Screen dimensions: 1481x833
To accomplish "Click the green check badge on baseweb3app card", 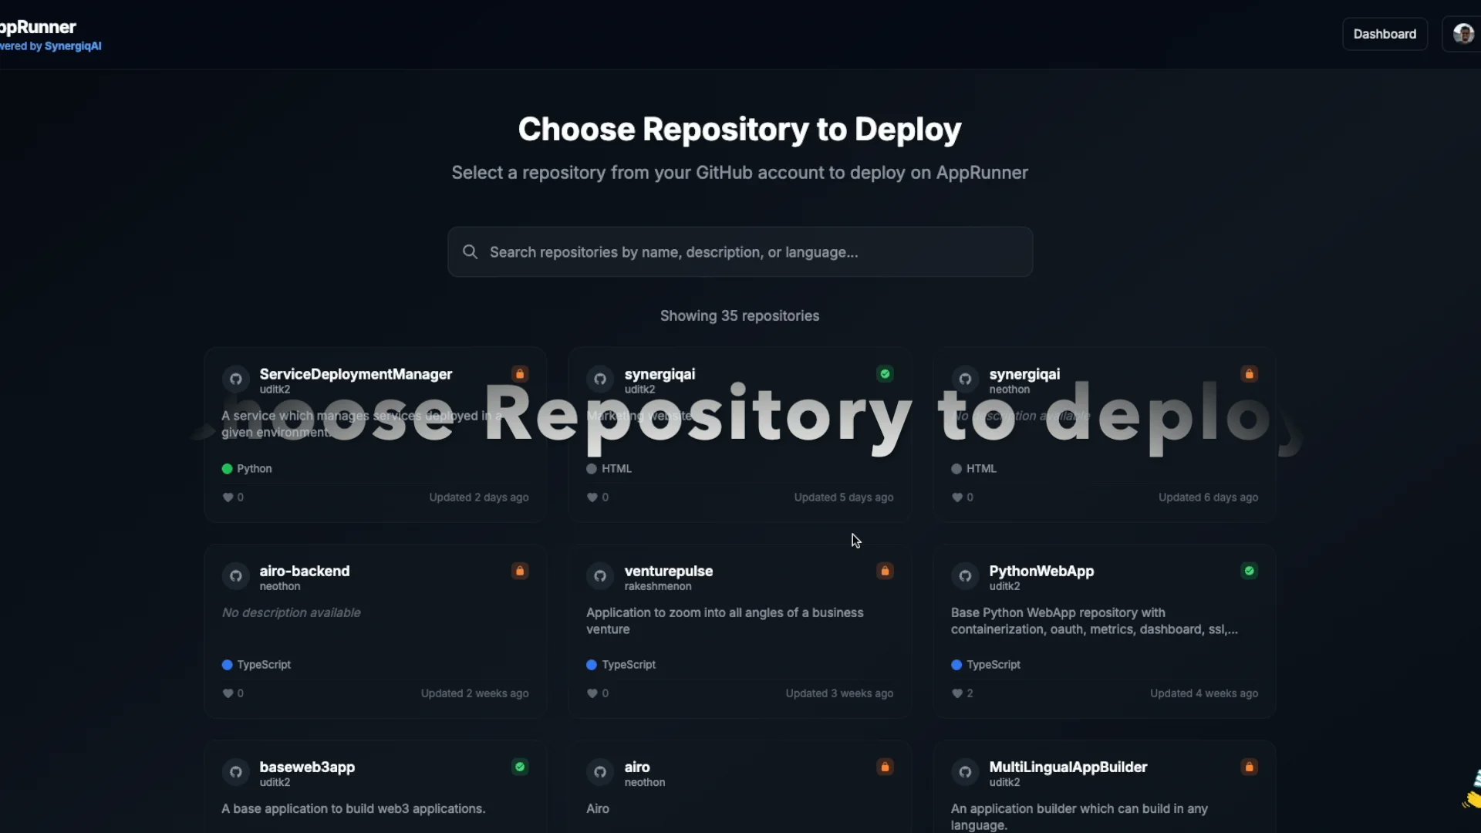I will point(520,767).
